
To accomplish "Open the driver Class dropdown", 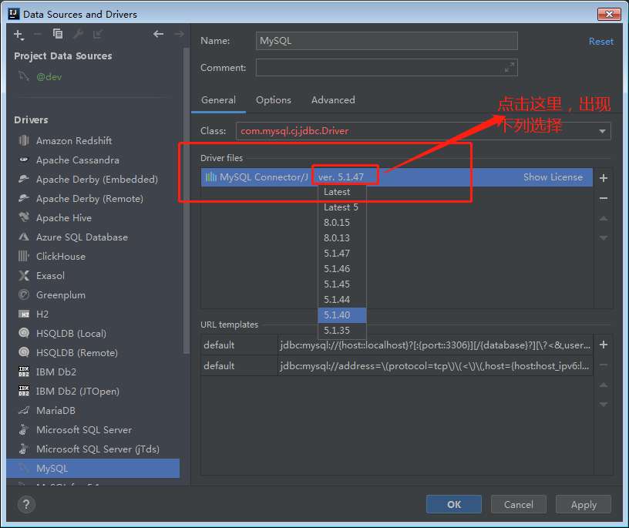I will (602, 131).
